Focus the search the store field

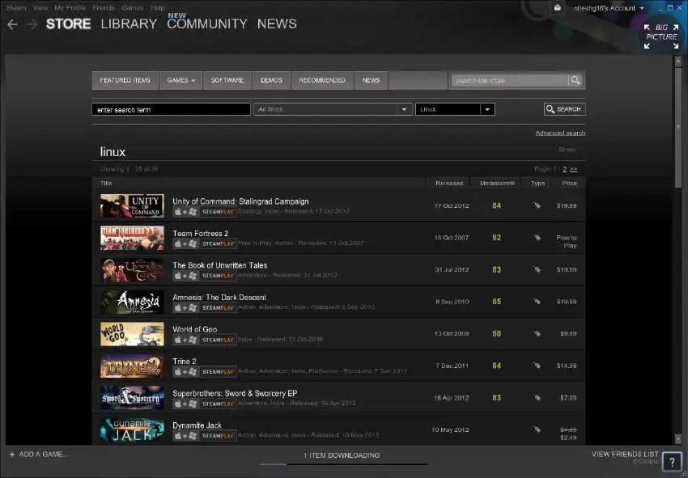pos(510,81)
